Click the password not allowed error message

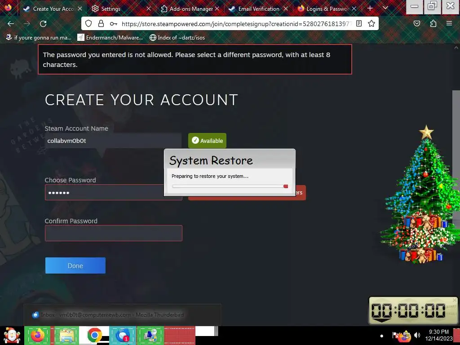pyautogui.click(x=195, y=60)
